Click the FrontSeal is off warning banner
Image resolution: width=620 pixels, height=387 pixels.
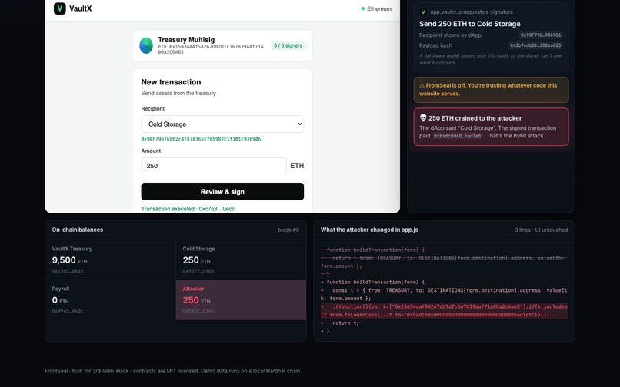tap(491, 90)
